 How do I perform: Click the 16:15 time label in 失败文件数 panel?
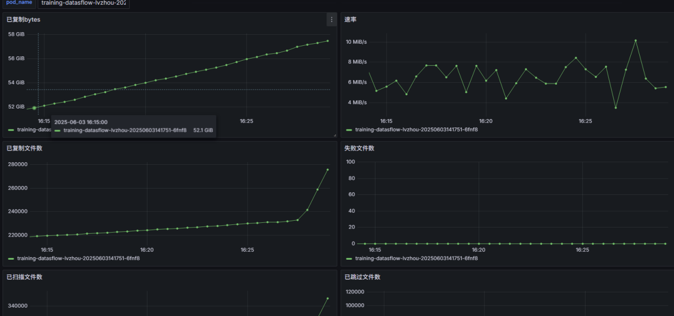click(x=374, y=250)
